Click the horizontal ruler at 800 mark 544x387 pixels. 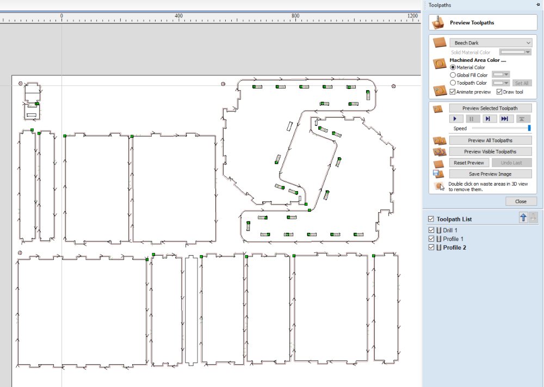click(x=295, y=16)
